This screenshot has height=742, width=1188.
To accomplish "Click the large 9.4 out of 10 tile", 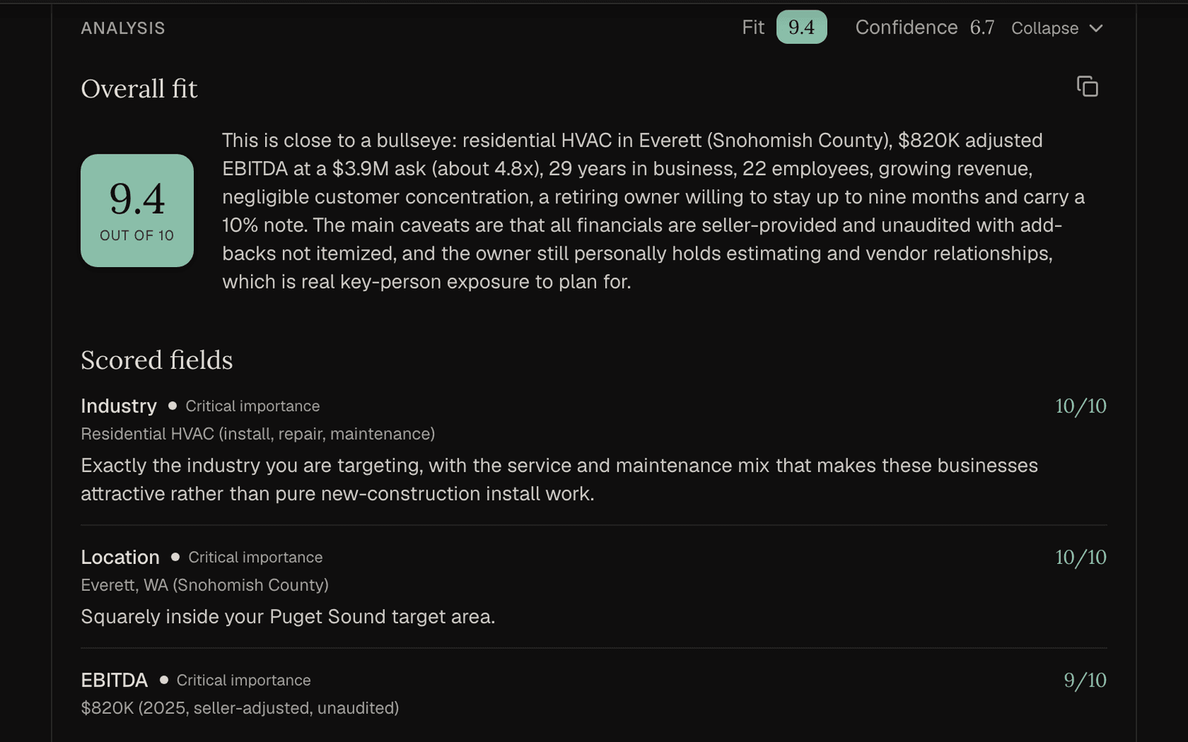I will tap(137, 211).
